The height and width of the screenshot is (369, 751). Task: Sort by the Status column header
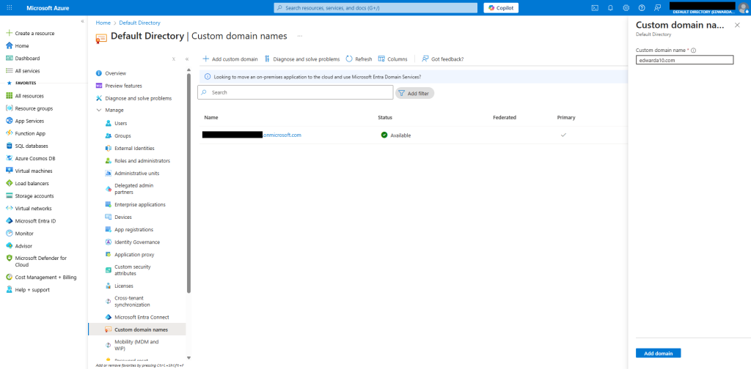pos(385,118)
